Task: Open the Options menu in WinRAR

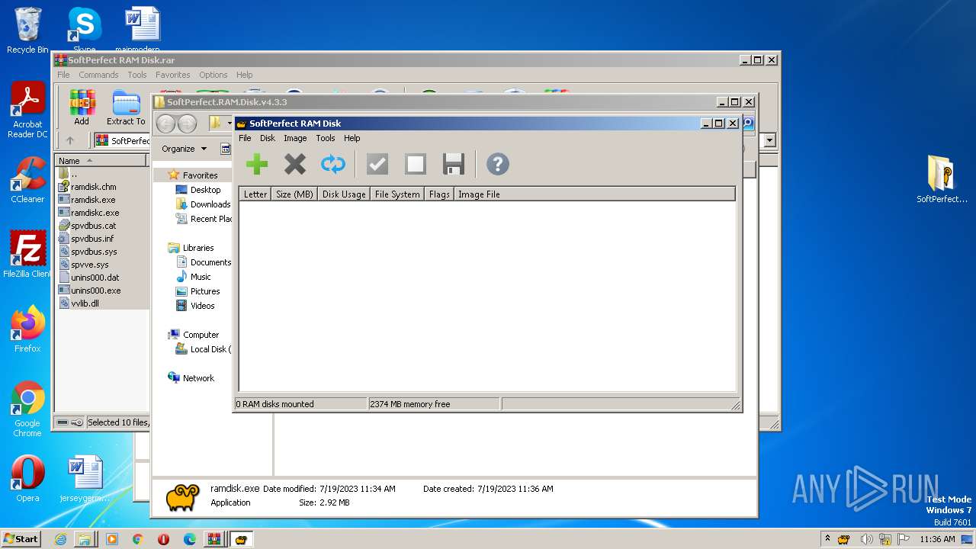Action: (213, 75)
